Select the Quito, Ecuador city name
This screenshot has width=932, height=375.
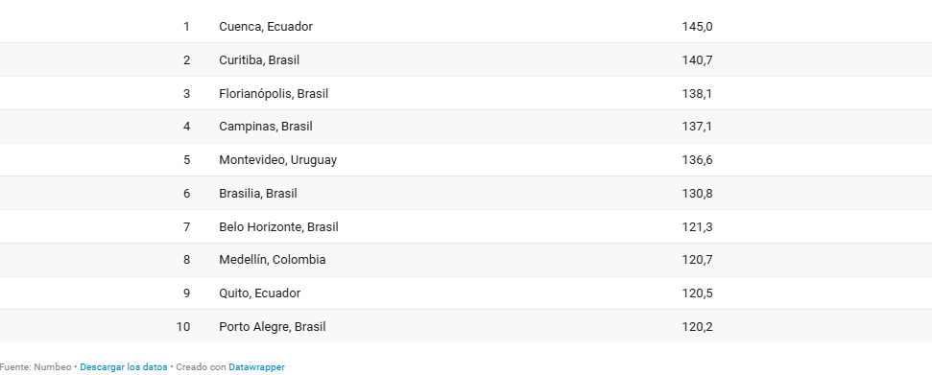[x=260, y=293]
